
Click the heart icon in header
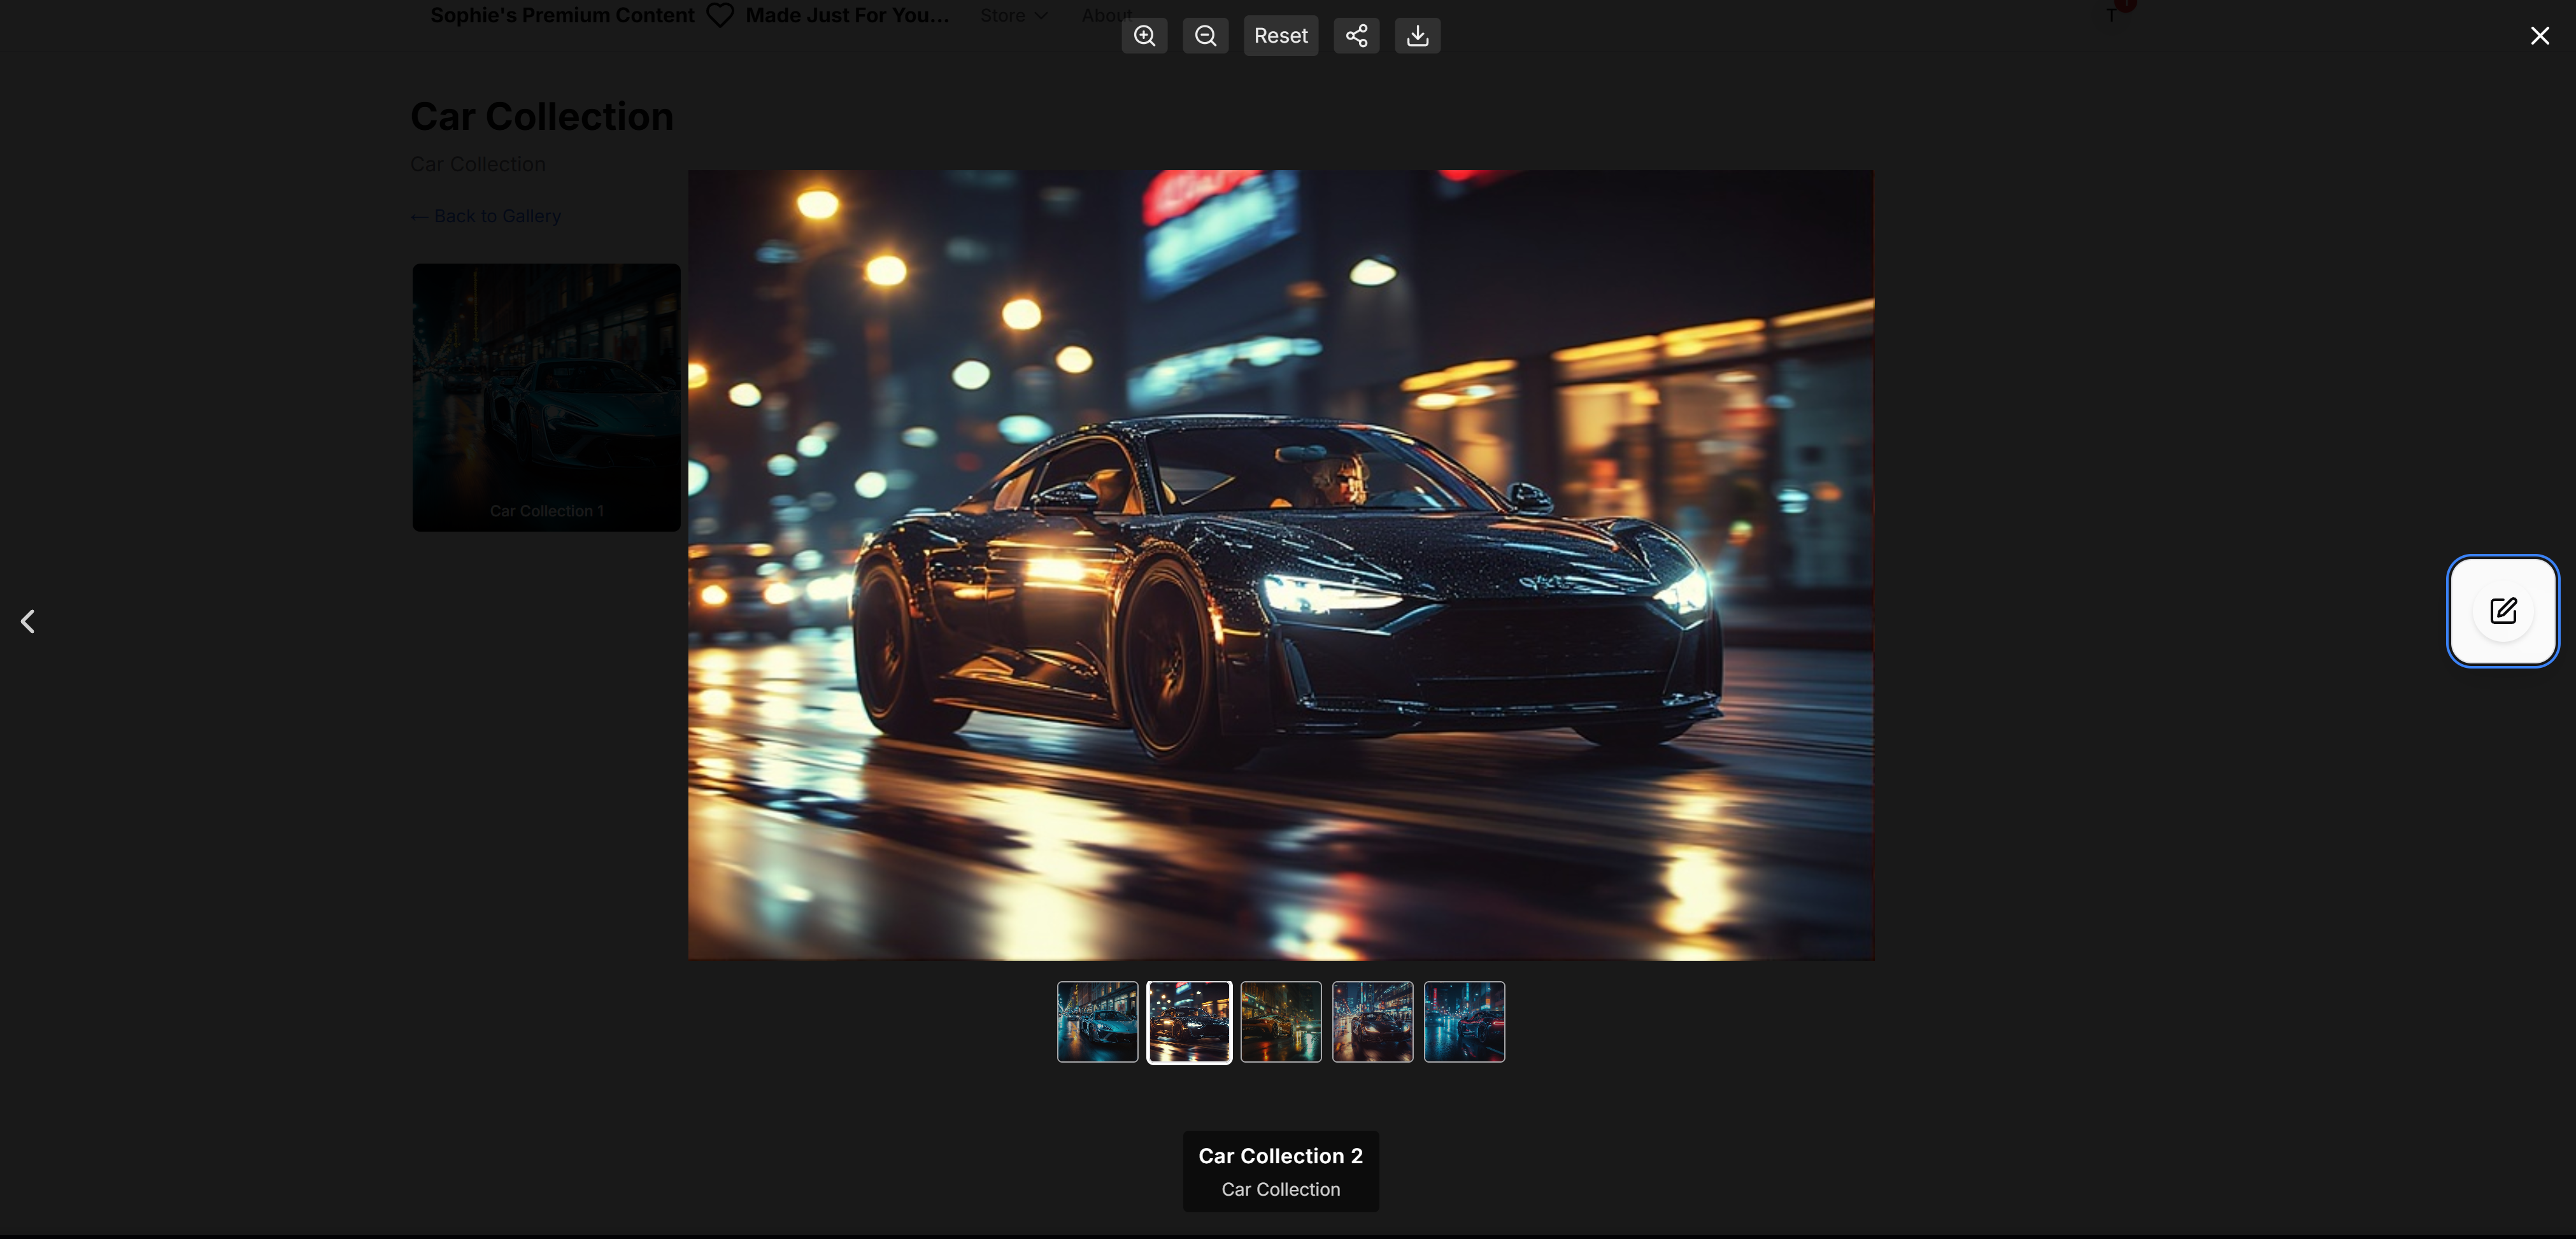point(720,15)
